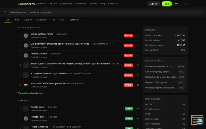Select the All filter tab
206x129 pixels.
point(8,20)
